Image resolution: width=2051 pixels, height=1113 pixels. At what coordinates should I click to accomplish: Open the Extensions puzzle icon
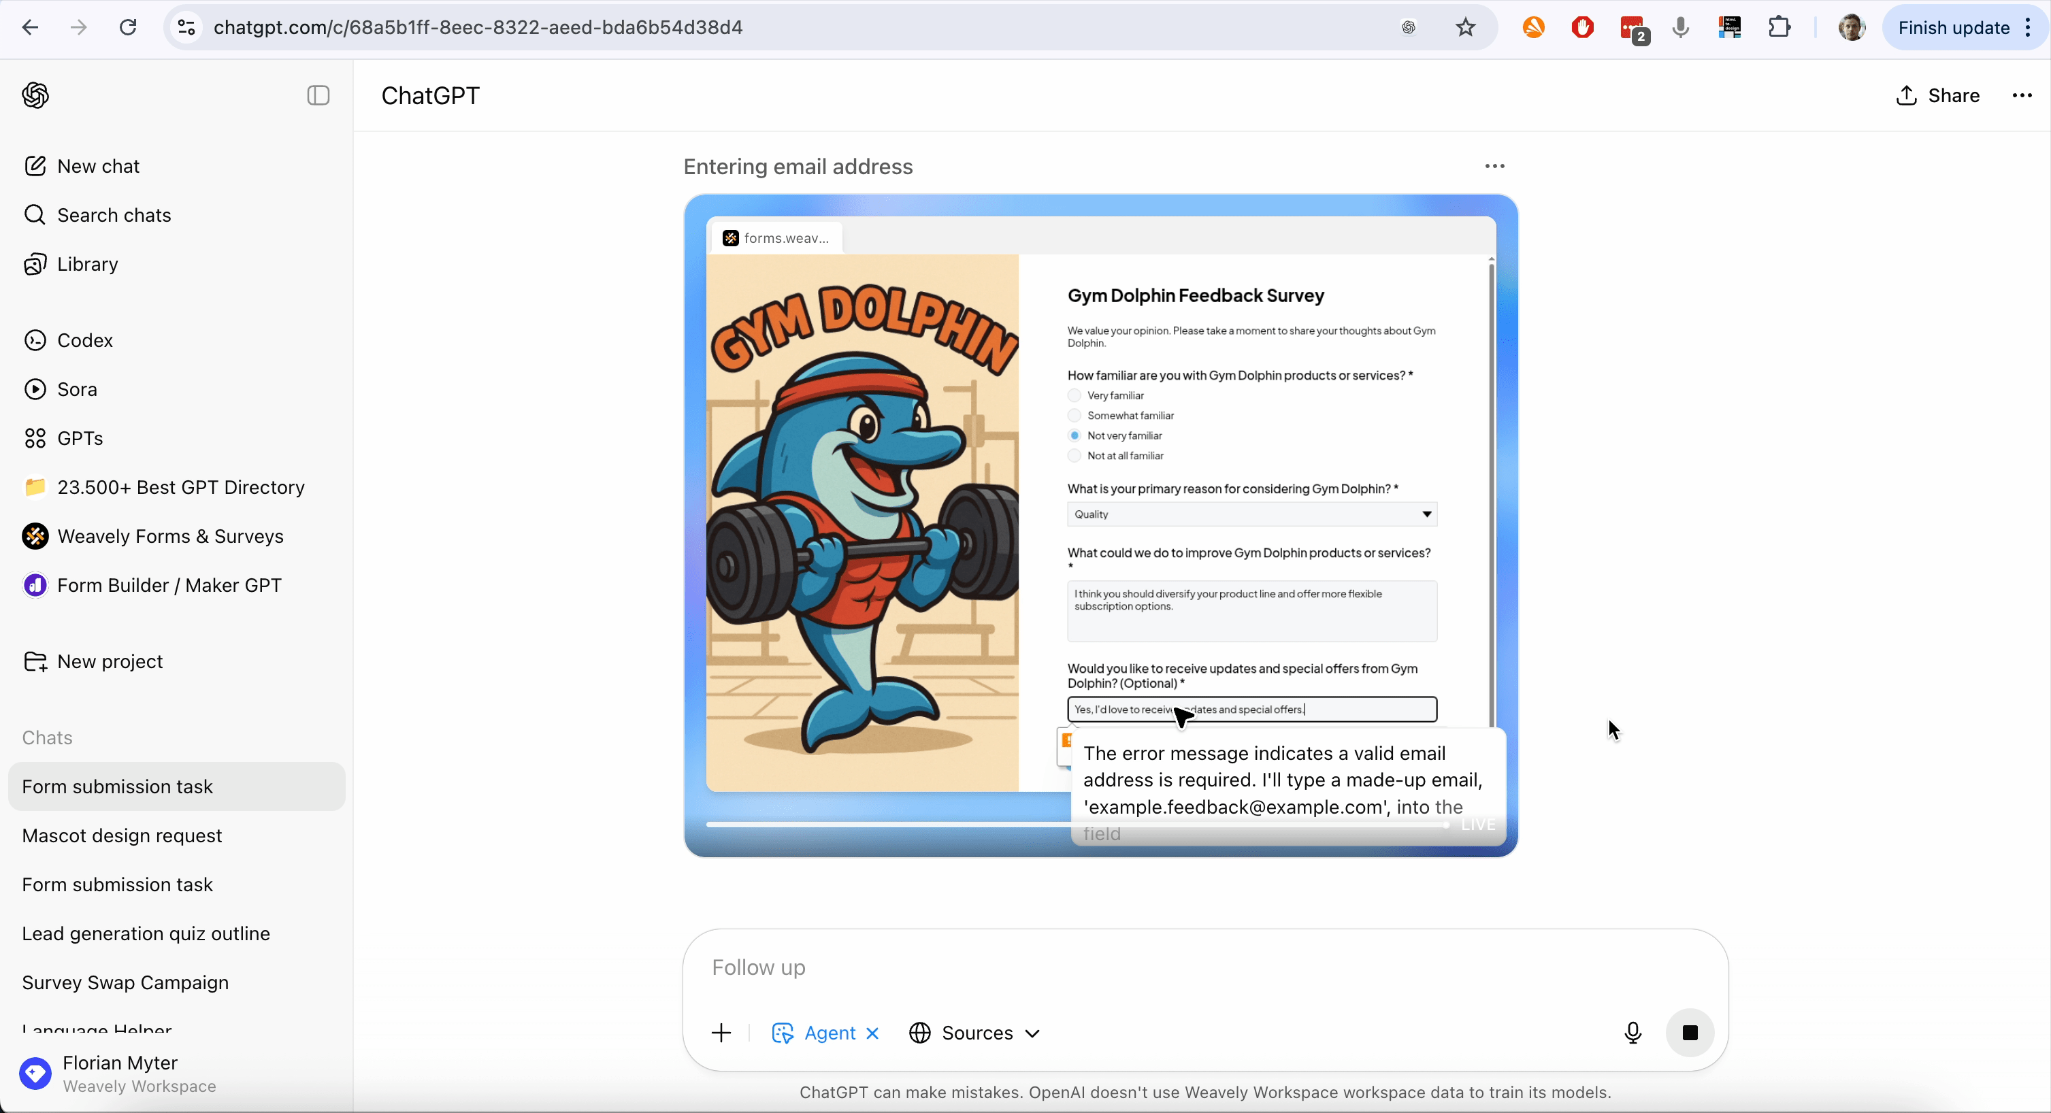pyautogui.click(x=1779, y=28)
